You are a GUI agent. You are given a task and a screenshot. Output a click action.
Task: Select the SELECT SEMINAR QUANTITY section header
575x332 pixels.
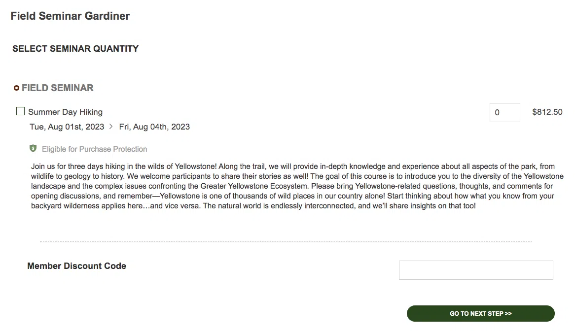click(75, 48)
